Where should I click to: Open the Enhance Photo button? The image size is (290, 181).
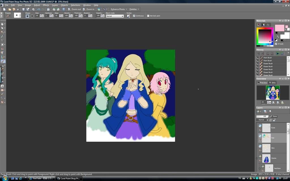(x=119, y=9)
